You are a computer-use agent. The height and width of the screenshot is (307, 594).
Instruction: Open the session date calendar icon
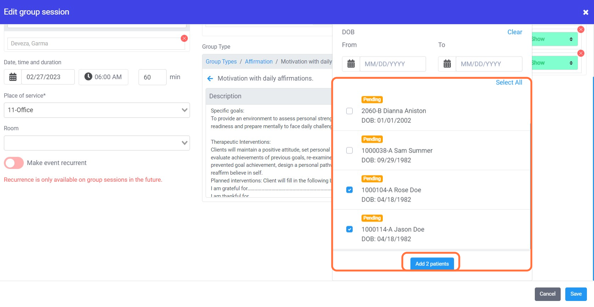tap(13, 77)
